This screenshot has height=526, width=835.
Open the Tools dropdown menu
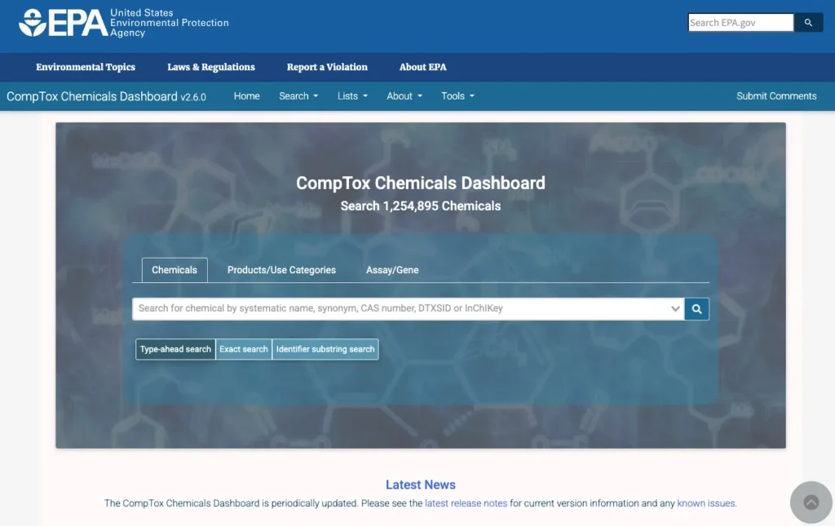457,96
